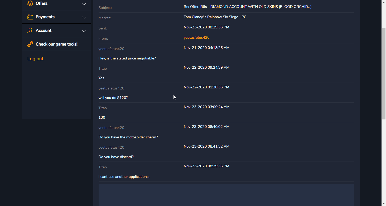Open the 'Check our game tools!' link
This screenshot has width=386, height=206.
[x=56, y=44]
